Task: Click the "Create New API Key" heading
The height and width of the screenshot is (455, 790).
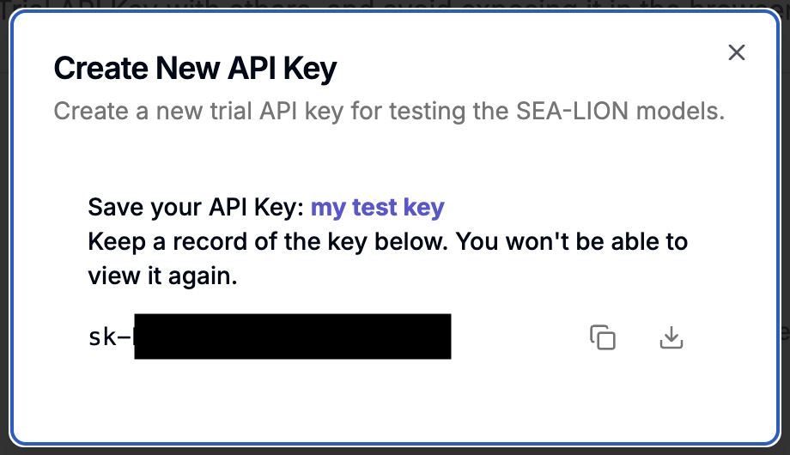Action: point(195,69)
